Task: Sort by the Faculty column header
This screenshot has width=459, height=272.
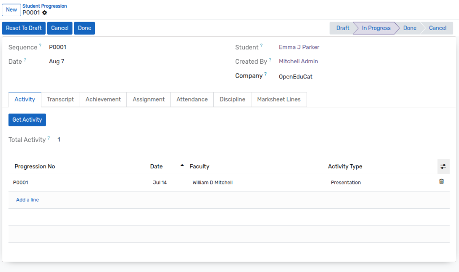Action: (x=199, y=167)
